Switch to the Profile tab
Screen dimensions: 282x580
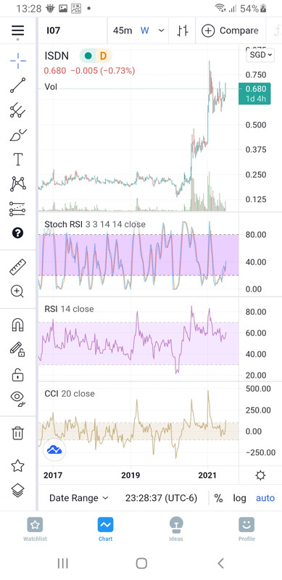coord(246,529)
